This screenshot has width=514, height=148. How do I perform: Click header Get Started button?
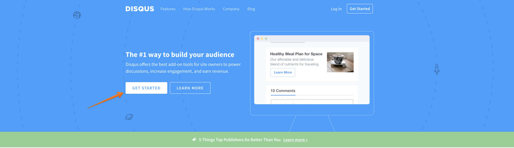coord(360,9)
